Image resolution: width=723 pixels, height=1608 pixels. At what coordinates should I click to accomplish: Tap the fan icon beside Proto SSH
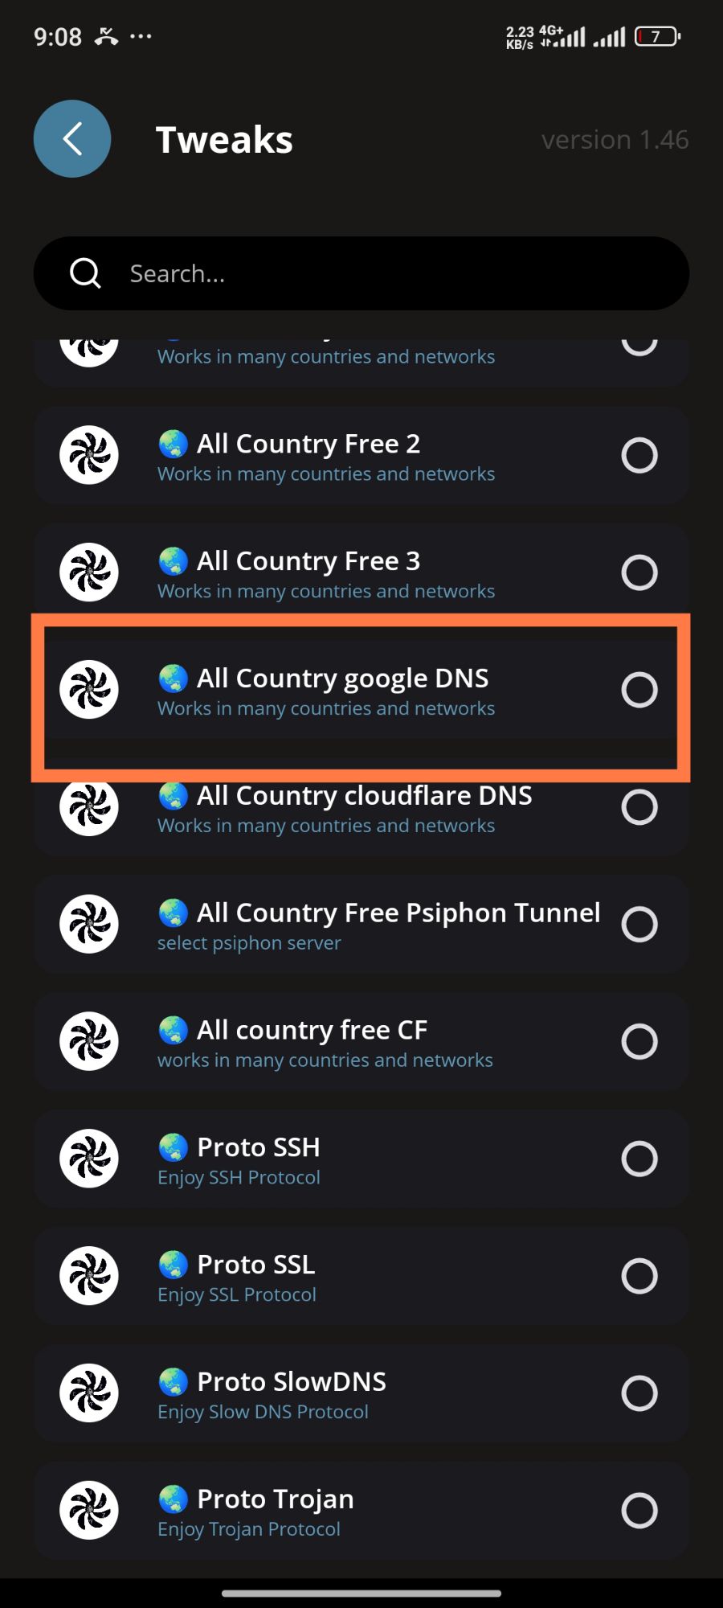pyautogui.click(x=89, y=1159)
